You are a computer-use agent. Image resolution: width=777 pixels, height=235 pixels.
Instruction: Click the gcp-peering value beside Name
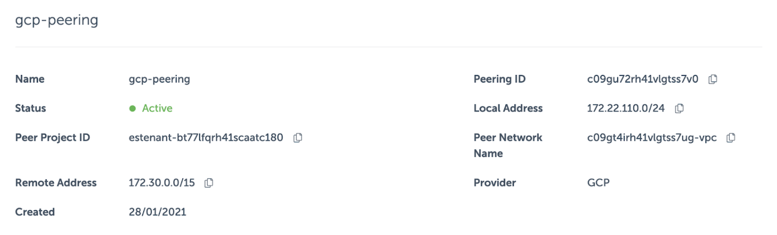159,80
